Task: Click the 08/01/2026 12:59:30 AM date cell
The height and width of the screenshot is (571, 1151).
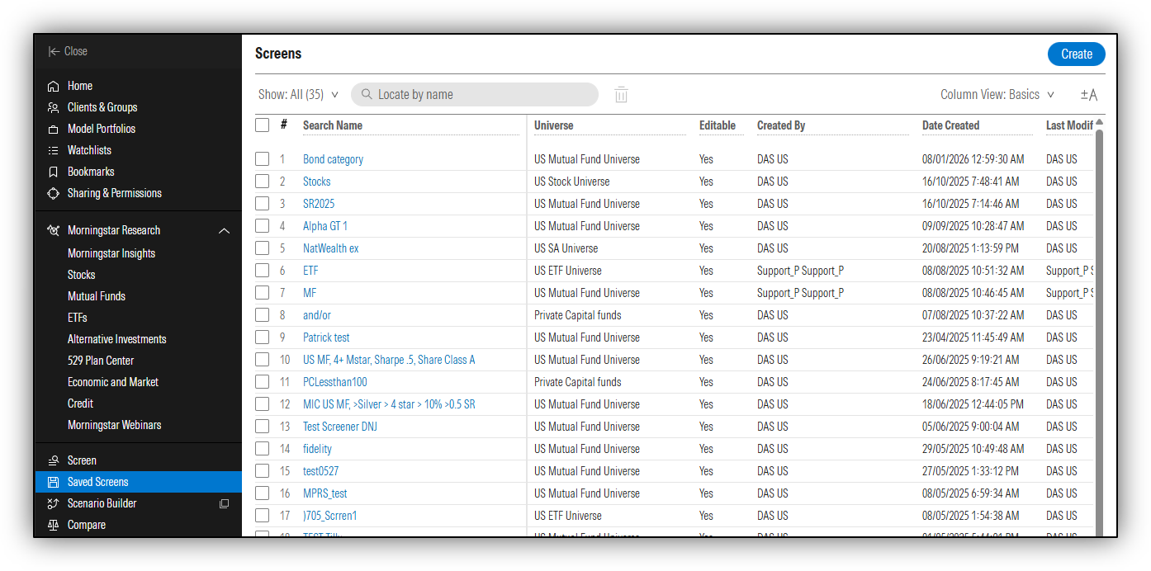Action: point(973,159)
